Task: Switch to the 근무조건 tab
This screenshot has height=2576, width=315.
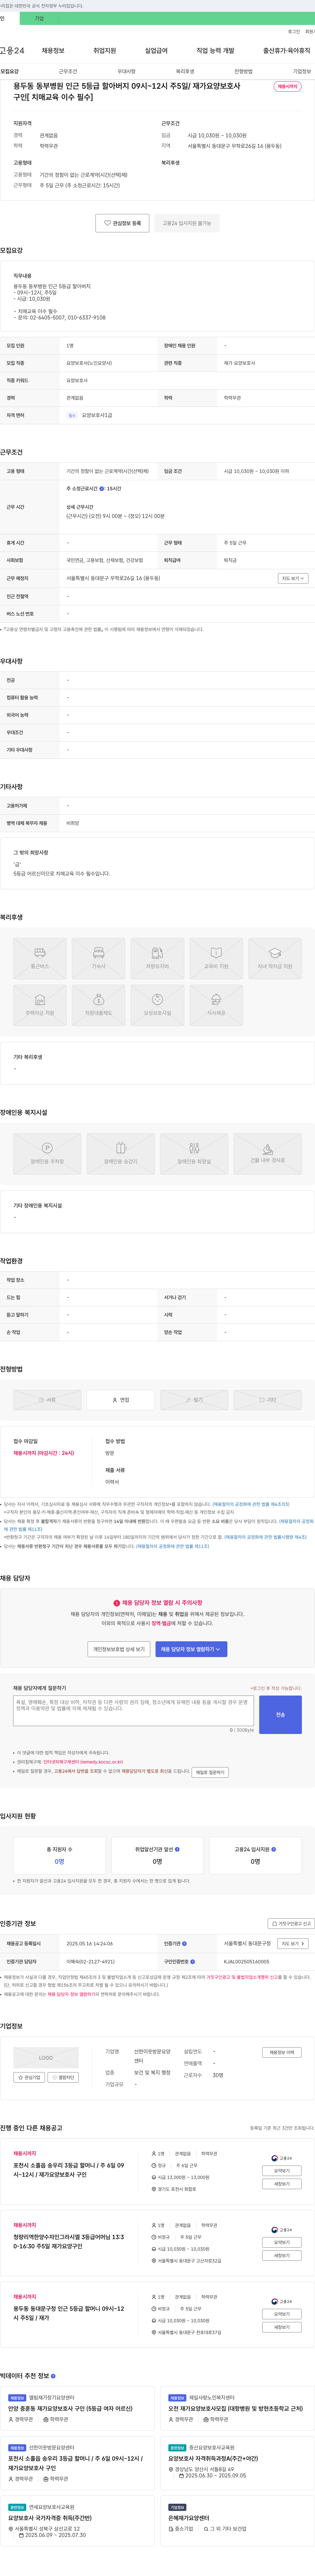Action: point(68,72)
